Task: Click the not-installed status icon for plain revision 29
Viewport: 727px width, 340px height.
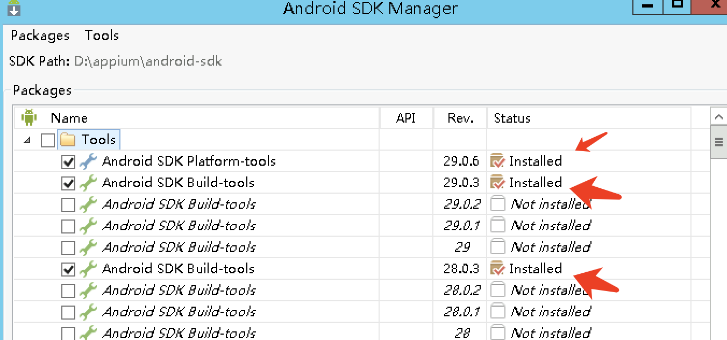Action: click(x=498, y=247)
